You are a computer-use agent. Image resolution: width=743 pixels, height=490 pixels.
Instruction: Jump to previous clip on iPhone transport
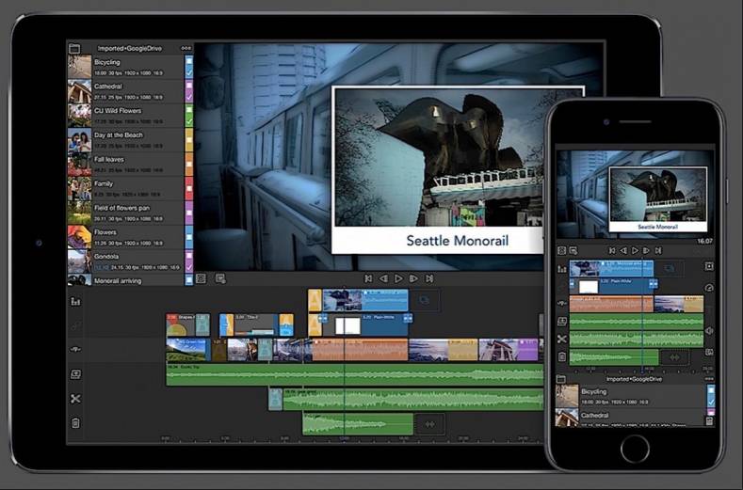(x=612, y=250)
